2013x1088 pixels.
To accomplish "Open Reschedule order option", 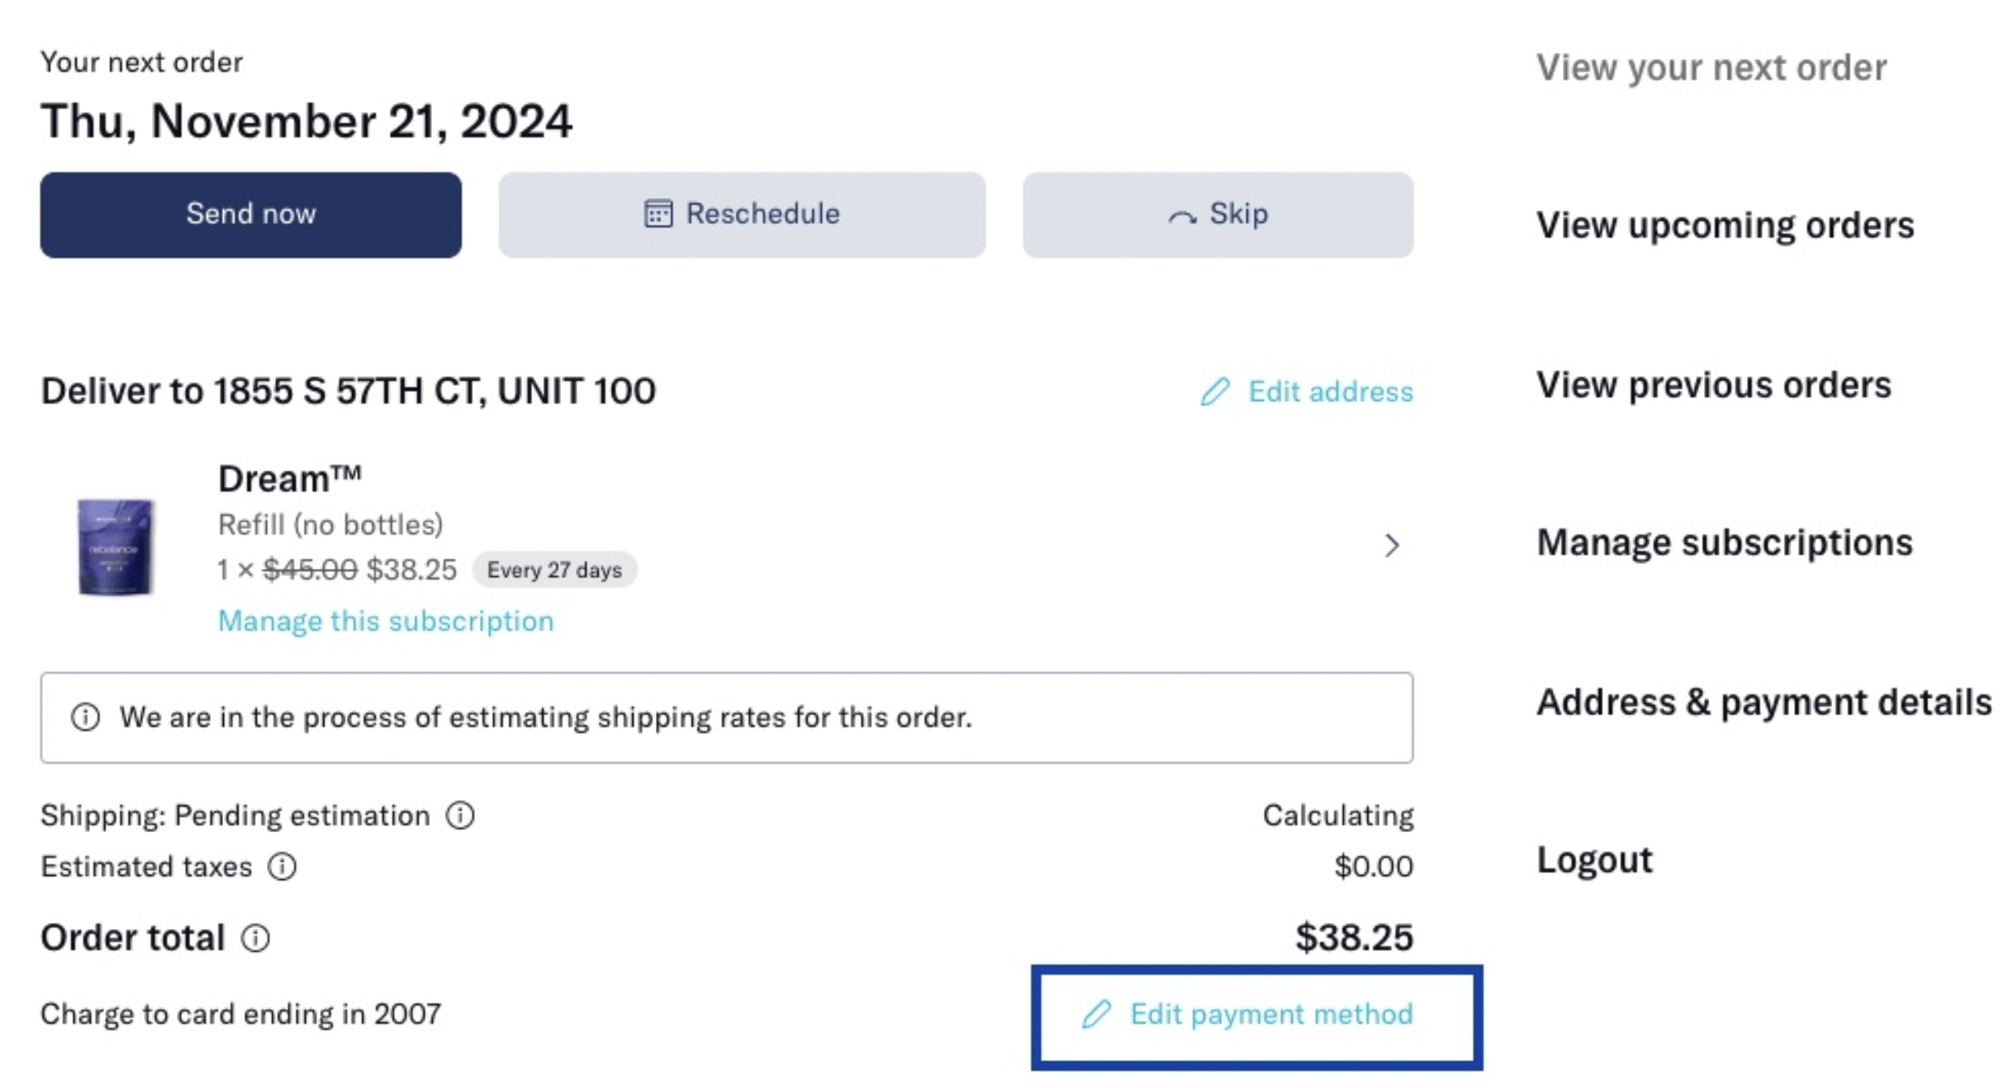I will click(x=742, y=214).
